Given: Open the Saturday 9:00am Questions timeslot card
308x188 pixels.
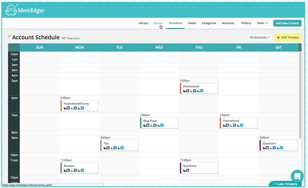Looking at the screenshot, I should click(x=279, y=145).
